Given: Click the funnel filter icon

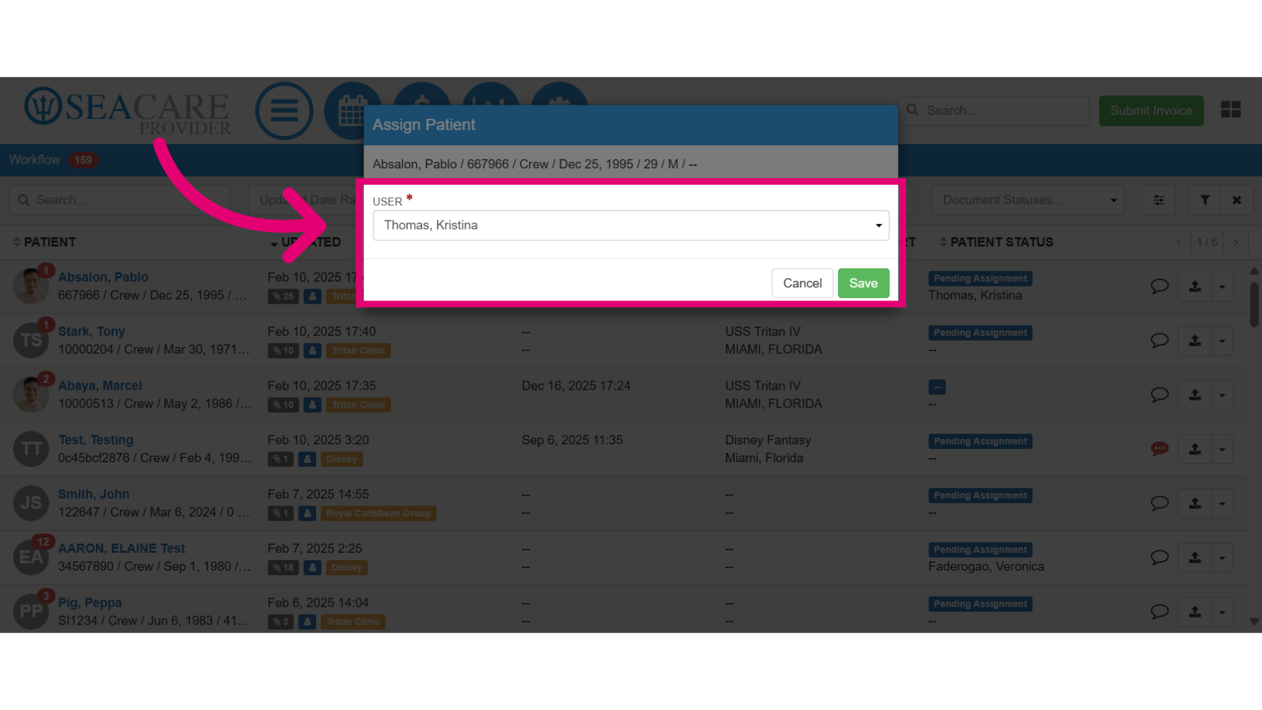Looking at the screenshot, I should pos(1204,200).
